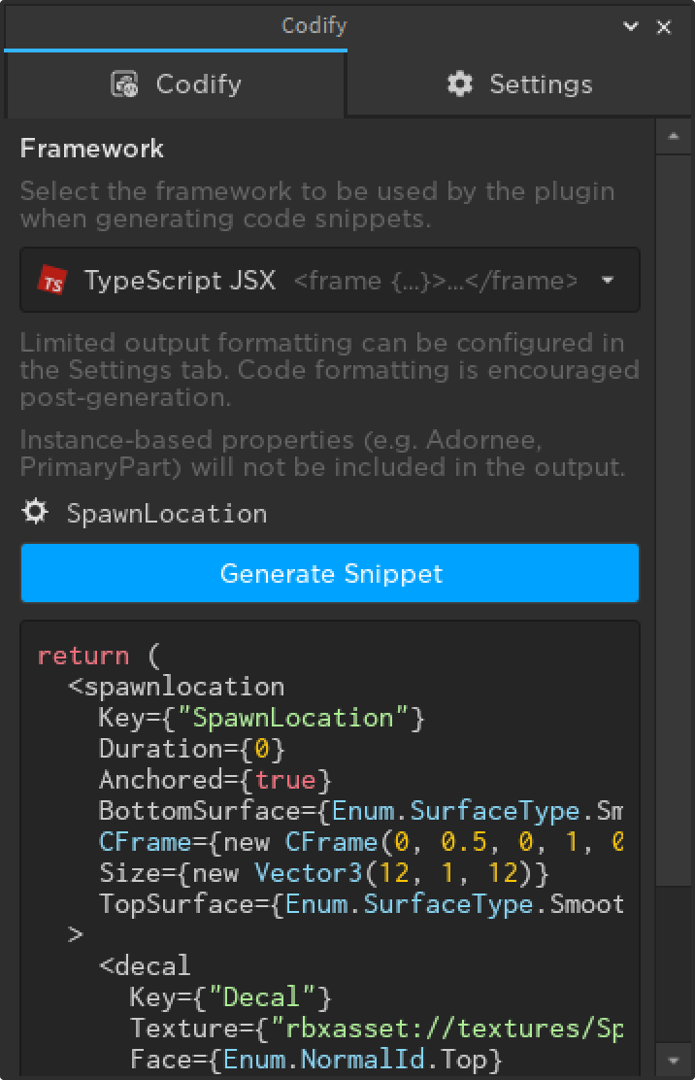Click the TopSurface code line

pyautogui.click(x=361, y=903)
